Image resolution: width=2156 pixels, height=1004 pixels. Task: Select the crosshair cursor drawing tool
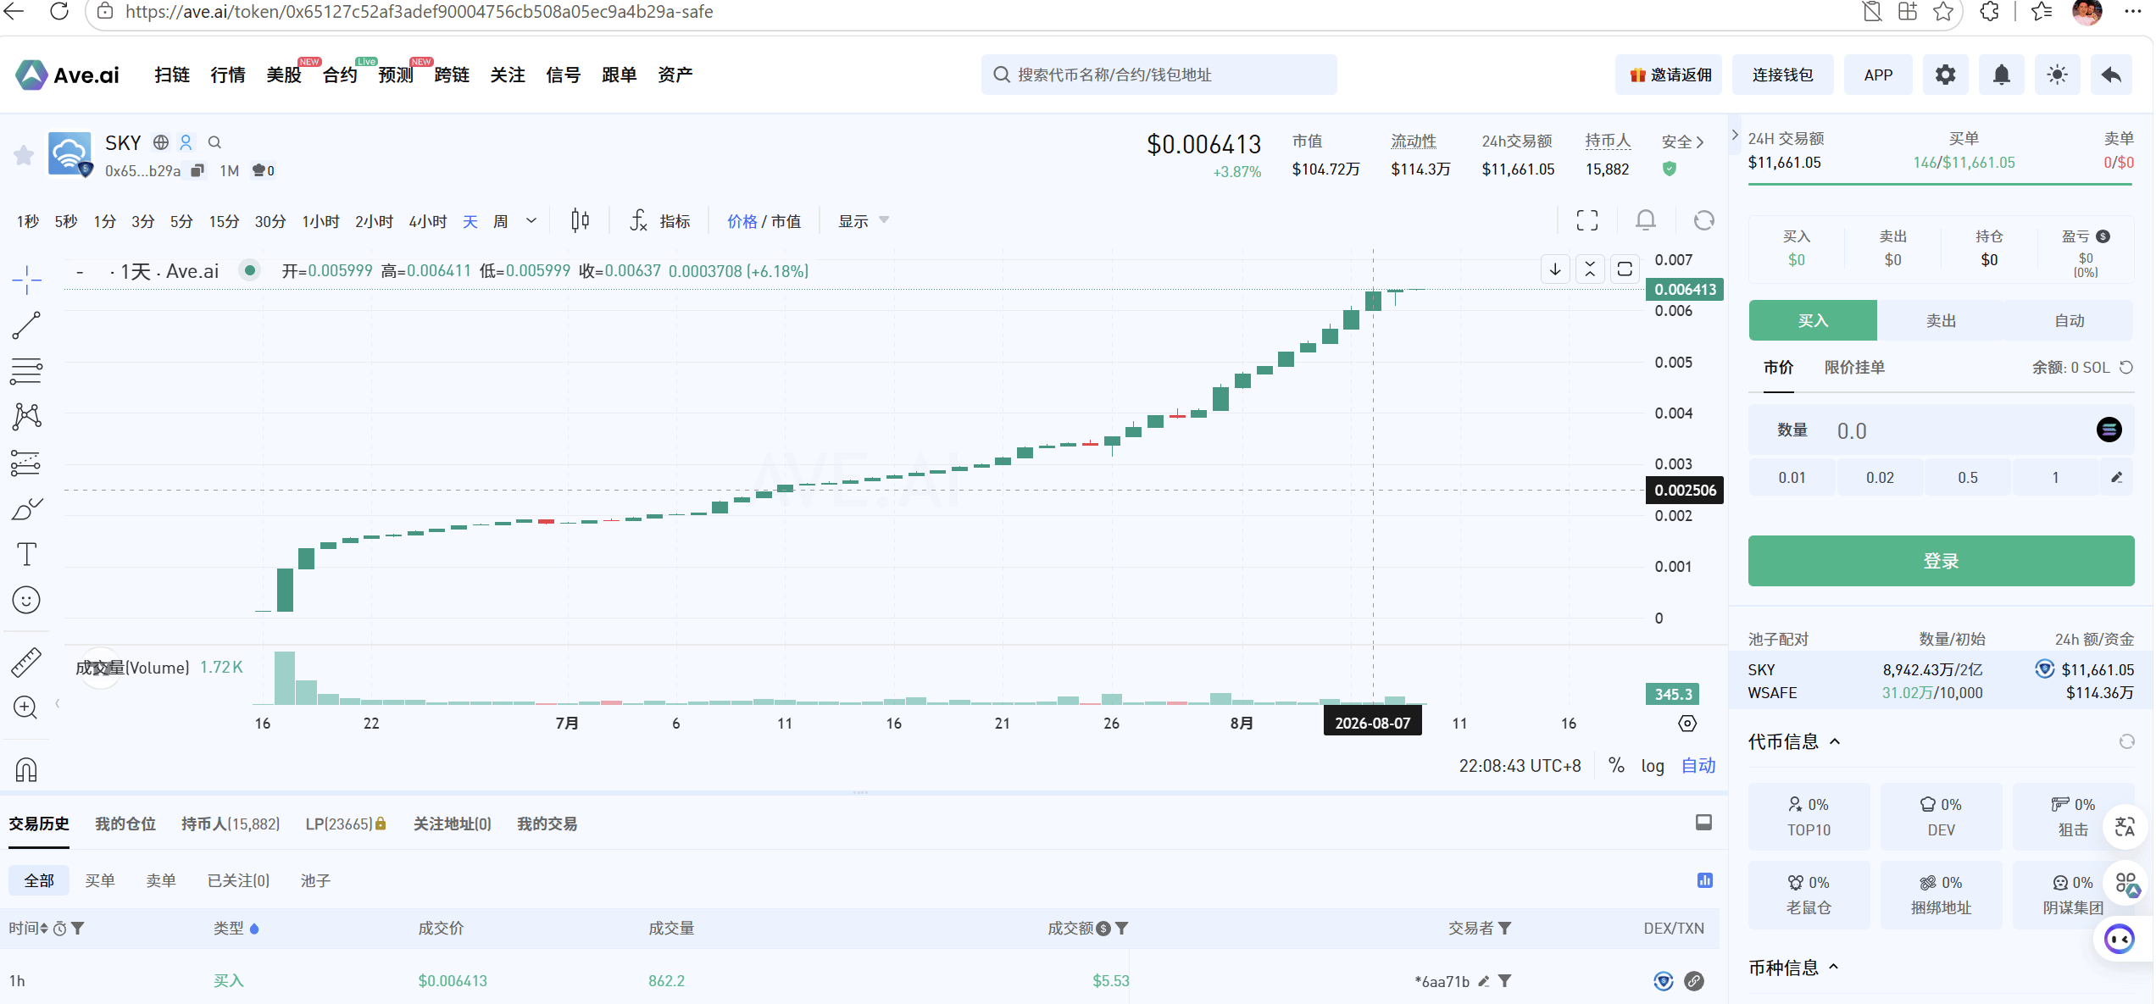[26, 279]
